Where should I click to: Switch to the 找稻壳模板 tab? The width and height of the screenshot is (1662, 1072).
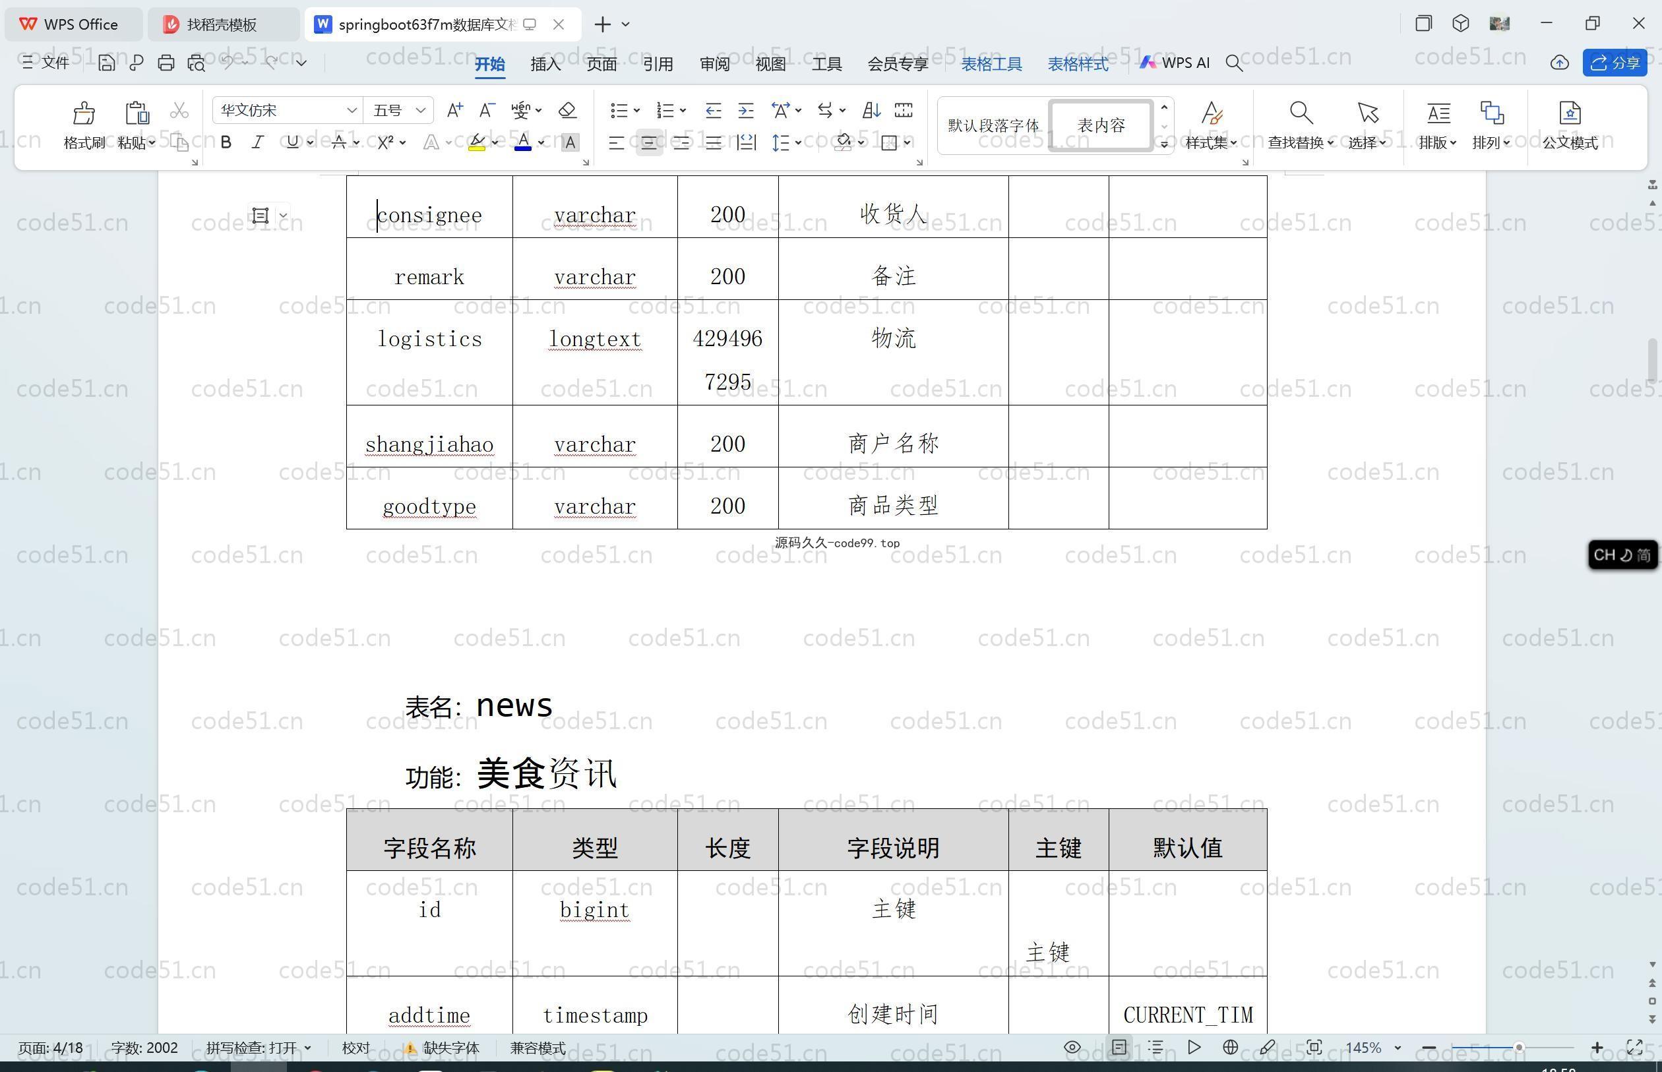click(x=222, y=24)
